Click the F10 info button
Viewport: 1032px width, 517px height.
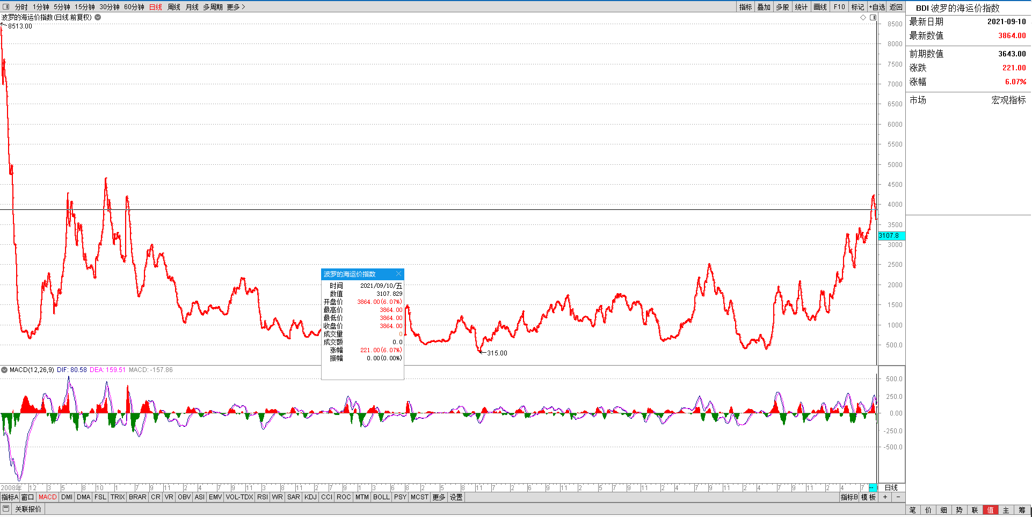point(839,7)
